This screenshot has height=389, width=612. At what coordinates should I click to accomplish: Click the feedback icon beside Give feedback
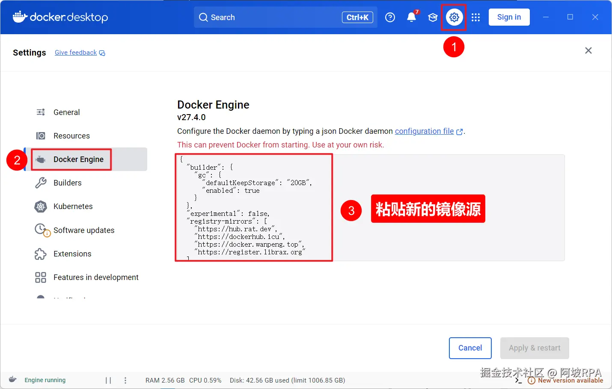102,53
